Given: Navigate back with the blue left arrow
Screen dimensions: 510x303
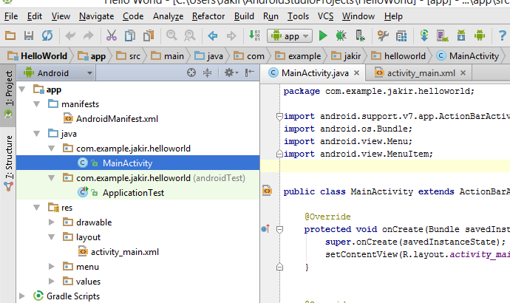Looking at the screenshot, I should click(212, 35).
